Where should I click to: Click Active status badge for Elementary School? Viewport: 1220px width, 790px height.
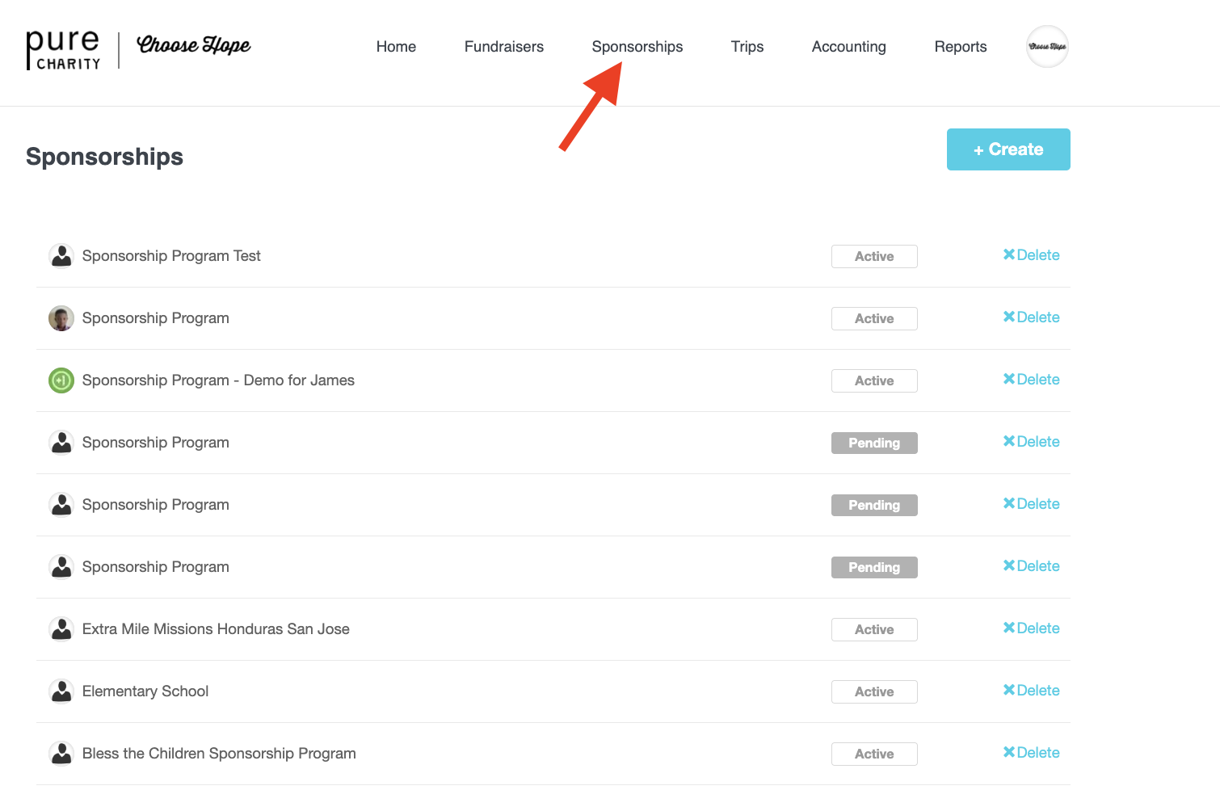pos(874,691)
